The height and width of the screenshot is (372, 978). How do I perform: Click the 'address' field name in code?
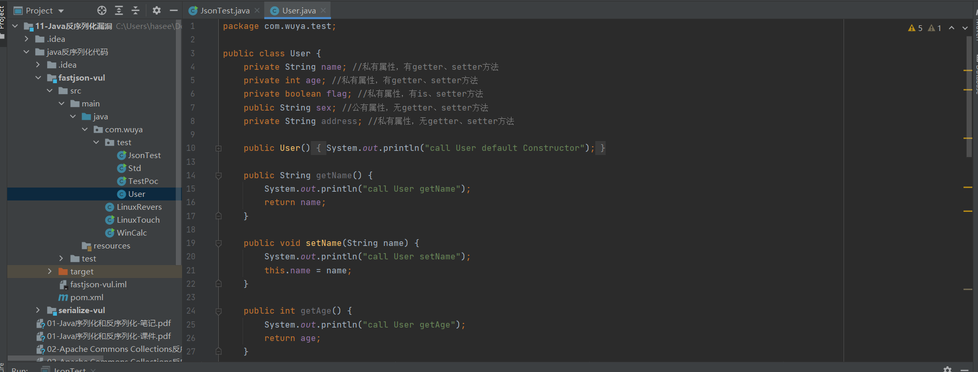(339, 121)
